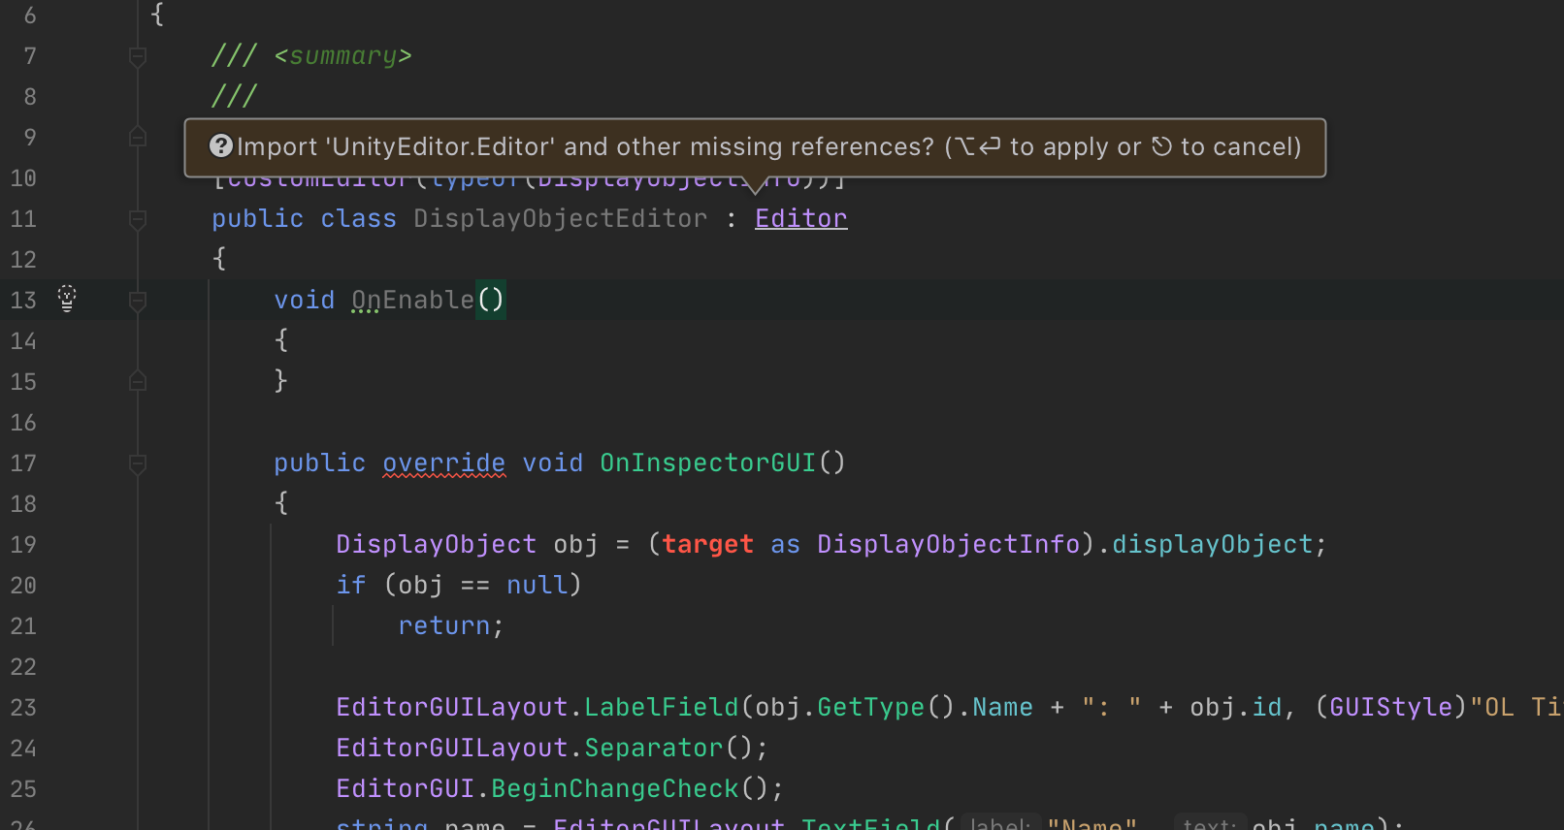Click the fold end marker on line 15
The width and height of the screenshot is (1564, 830).
coord(138,381)
